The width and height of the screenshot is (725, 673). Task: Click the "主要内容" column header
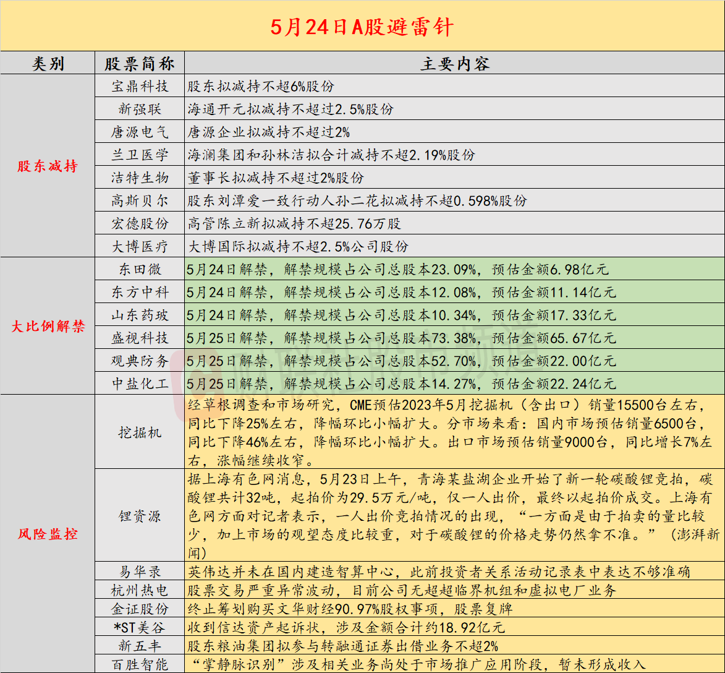coord(454,64)
